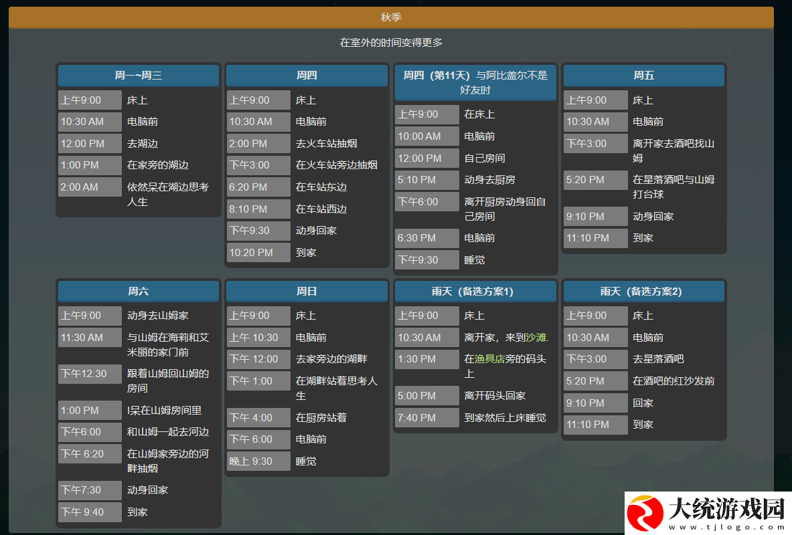Screen dimensions: 792x535
Task: Click the 6:30 PM time cell
Action: [x=427, y=237]
